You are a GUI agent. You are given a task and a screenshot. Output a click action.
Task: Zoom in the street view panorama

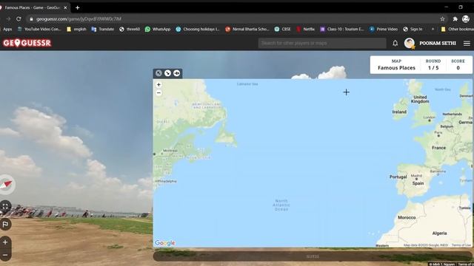[x=5, y=242]
